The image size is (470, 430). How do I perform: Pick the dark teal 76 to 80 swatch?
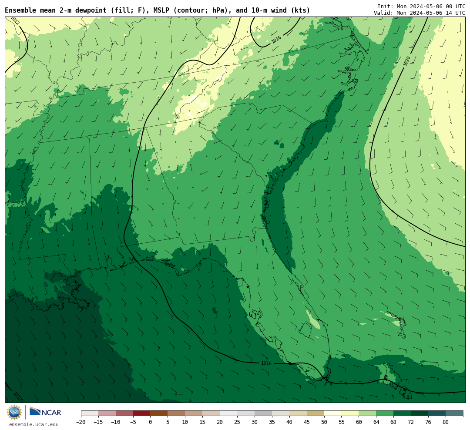coord(437,413)
